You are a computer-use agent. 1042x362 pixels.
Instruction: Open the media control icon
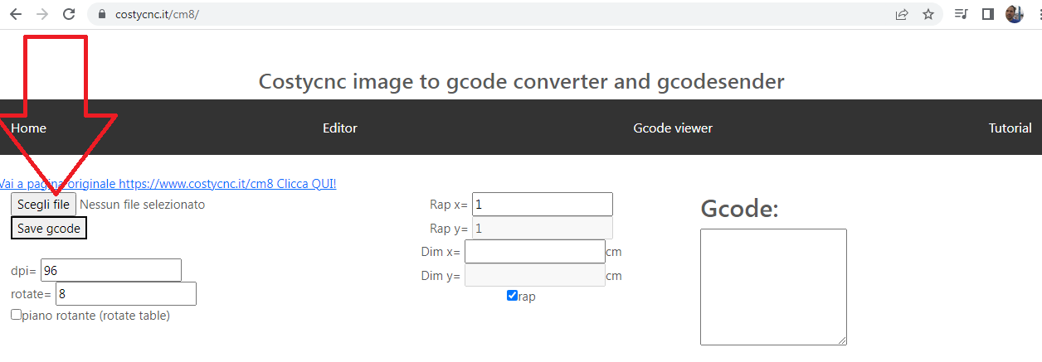(x=962, y=14)
